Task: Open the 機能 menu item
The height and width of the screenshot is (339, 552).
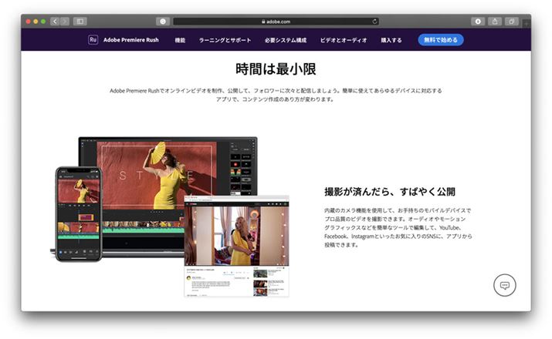Action: (x=180, y=40)
